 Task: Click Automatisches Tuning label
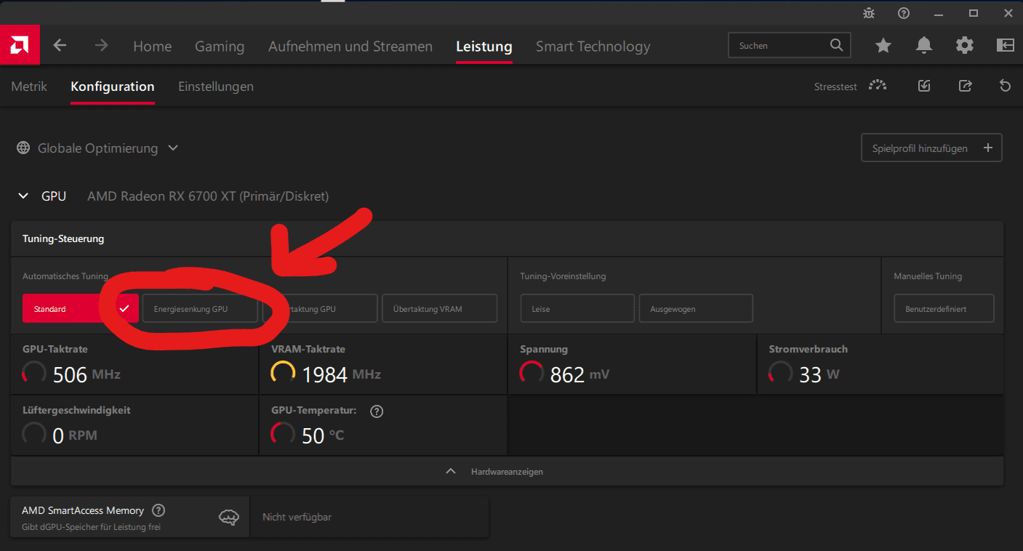65,276
